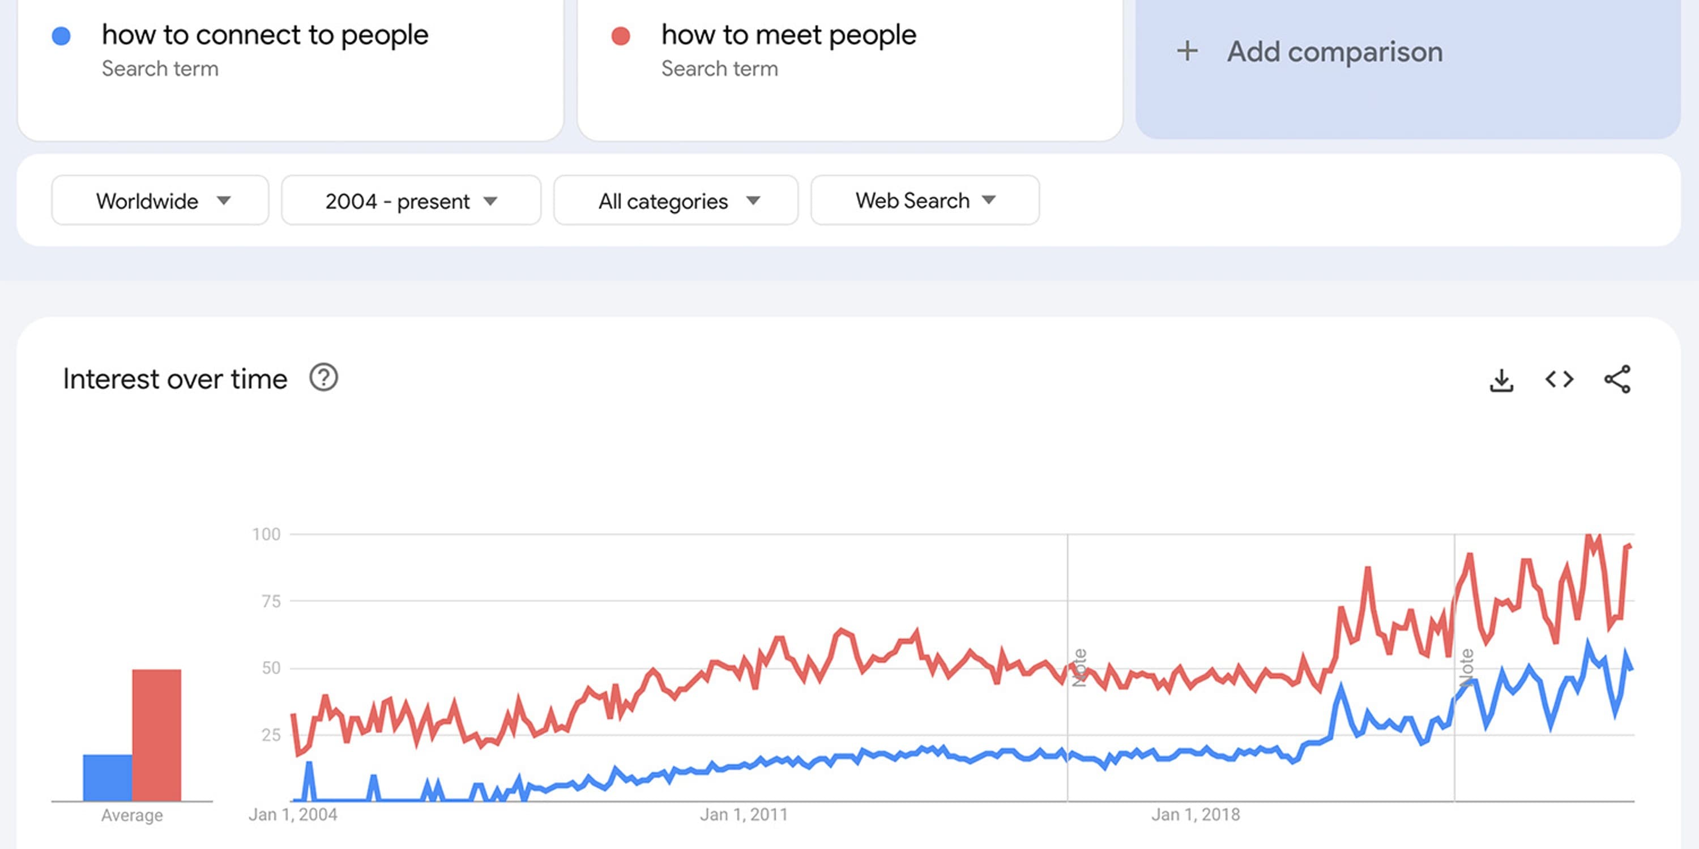Click the red Average bar
The height and width of the screenshot is (849, 1699).
[157, 735]
